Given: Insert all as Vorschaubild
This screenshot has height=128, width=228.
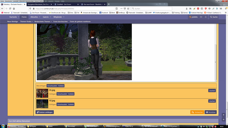Looking at the screenshot, I should click(52, 86).
